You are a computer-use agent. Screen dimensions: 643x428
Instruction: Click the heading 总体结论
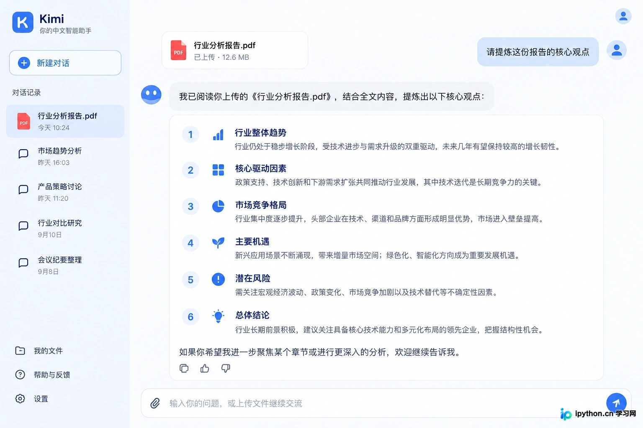pyautogui.click(x=252, y=315)
